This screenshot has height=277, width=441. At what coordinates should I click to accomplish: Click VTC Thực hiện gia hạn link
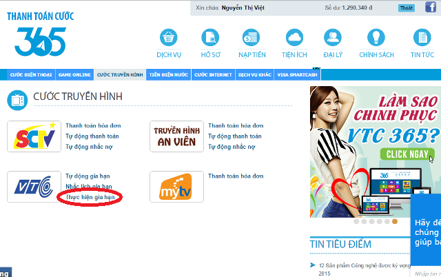pyautogui.click(x=90, y=197)
